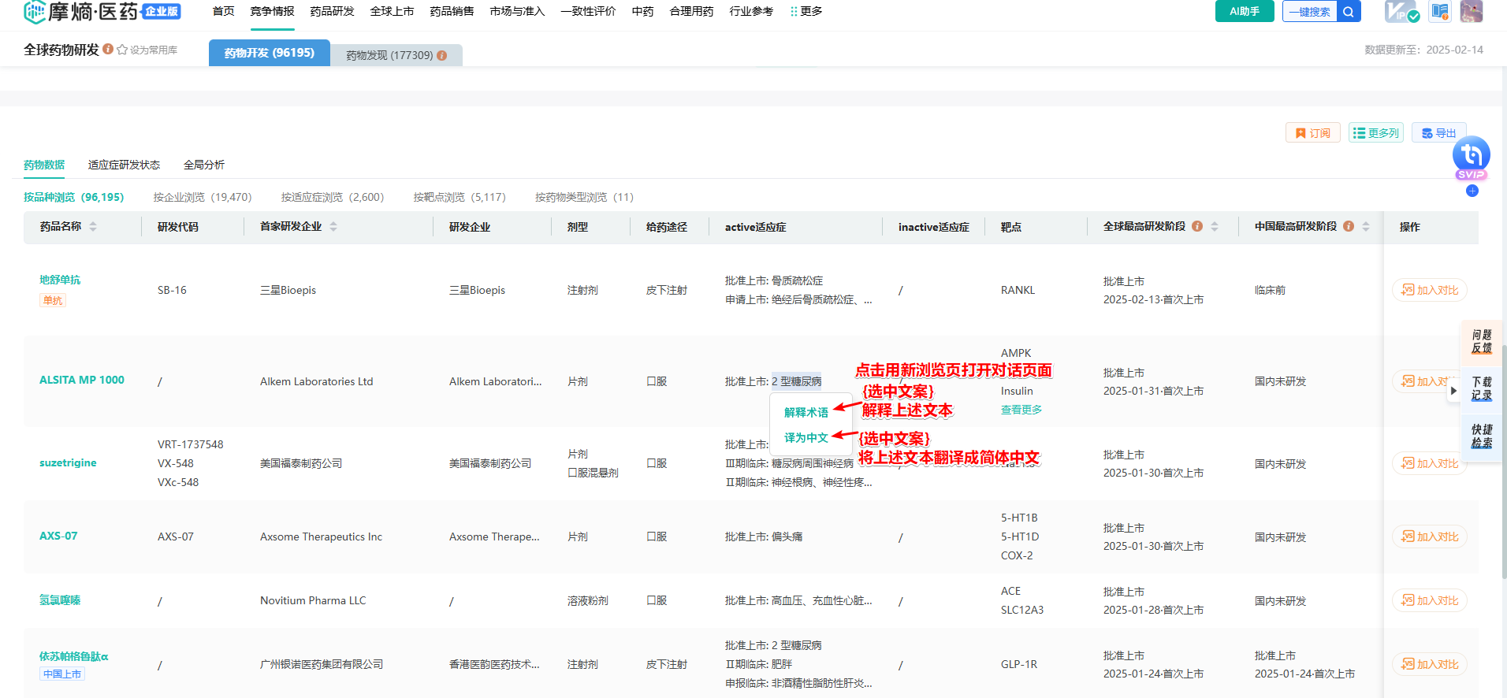Toggle sort on 药品名称 column
Viewport: 1507px width, 698px height.
(x=93, y=227)
